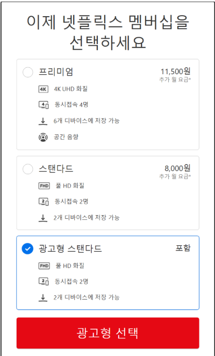The height and width of the screenshot is (356, 215).
Task: Select the 프리미엄 radio button
Action: pos(28,73)
